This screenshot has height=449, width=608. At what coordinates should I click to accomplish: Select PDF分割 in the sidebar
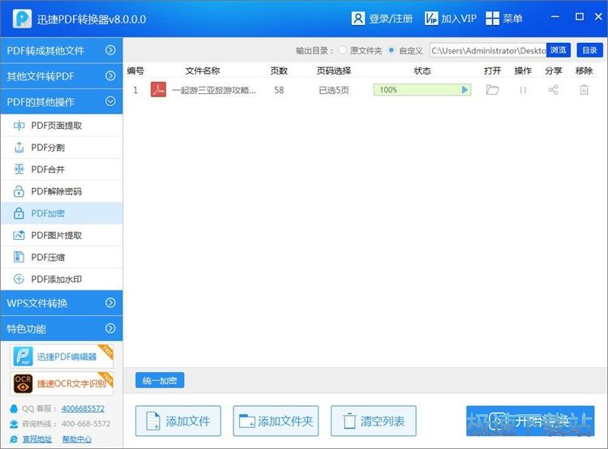tap(62, 148)
